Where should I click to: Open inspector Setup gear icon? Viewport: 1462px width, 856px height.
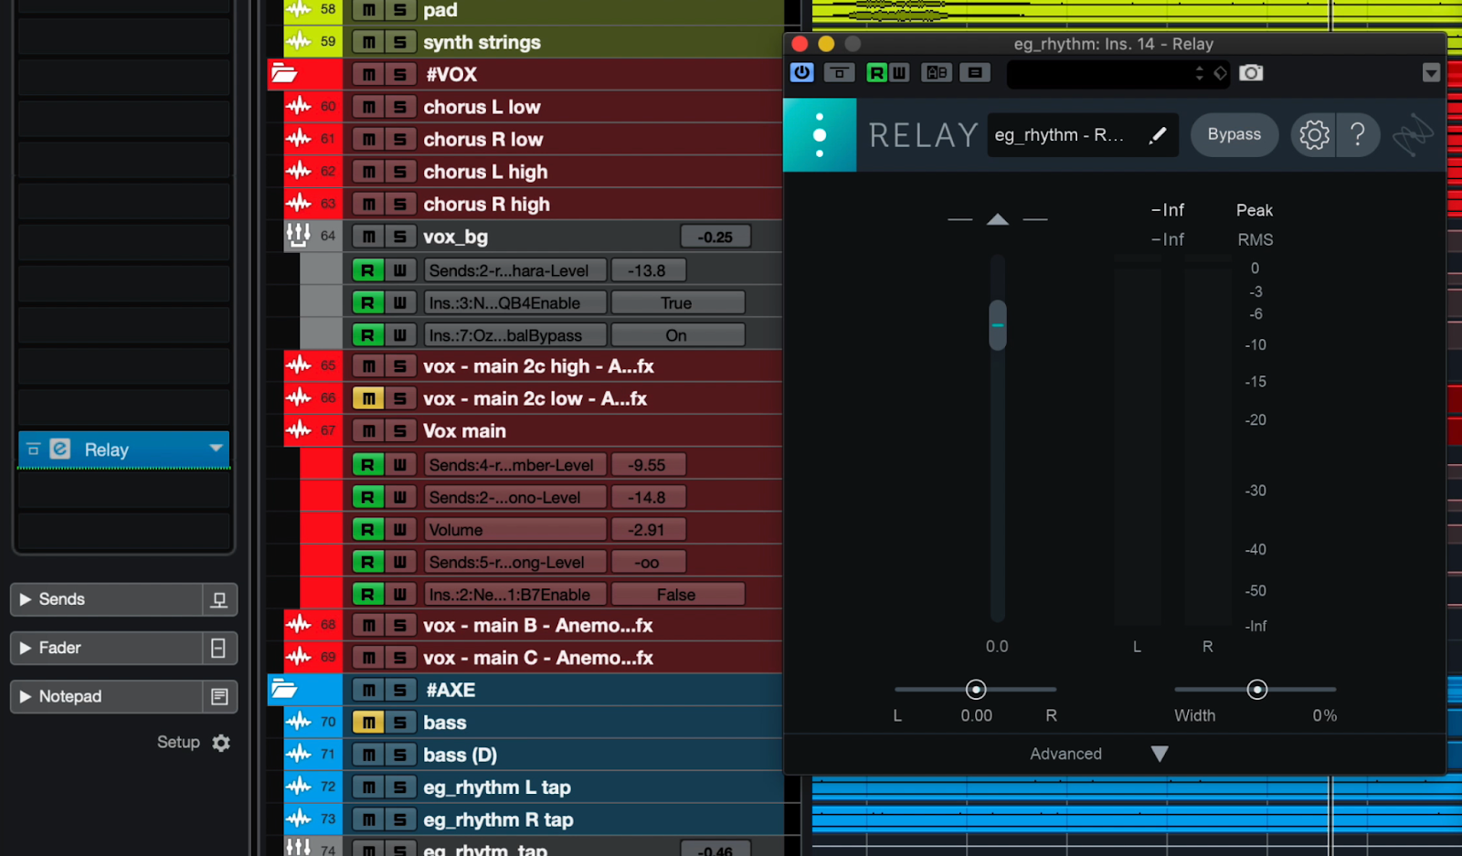pyautogui.click(x=221, y=743)
